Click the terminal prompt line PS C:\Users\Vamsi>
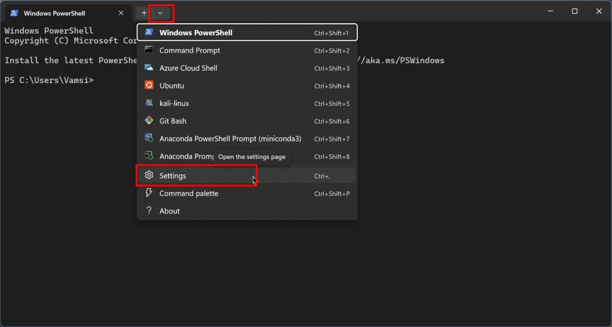 point(49,80)
